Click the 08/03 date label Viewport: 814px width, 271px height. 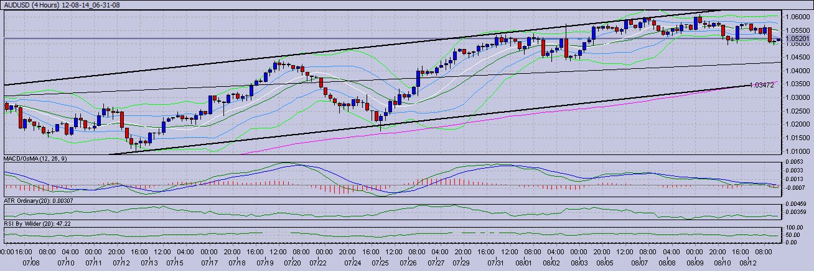click(579, 263)
